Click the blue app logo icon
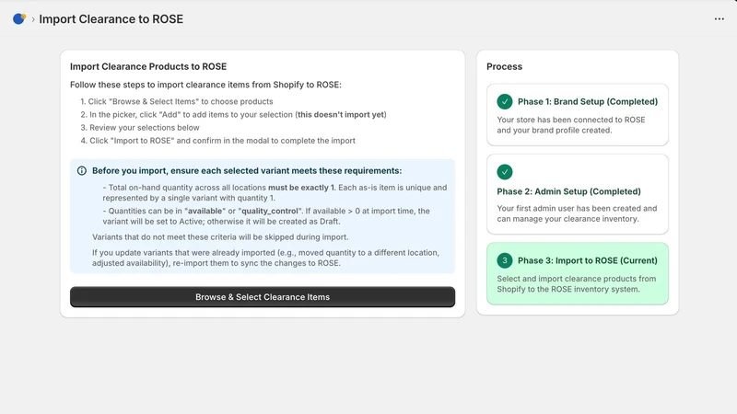 click(19, 18)
